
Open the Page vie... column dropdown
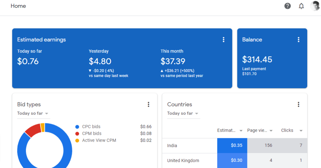point(271,130)
